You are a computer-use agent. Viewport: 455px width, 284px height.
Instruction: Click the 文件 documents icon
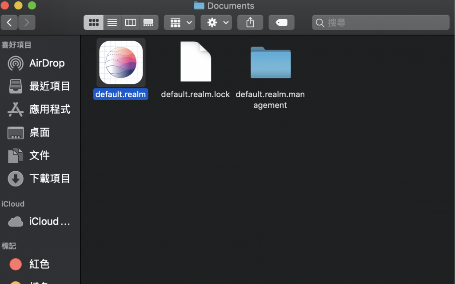(16, 156)
